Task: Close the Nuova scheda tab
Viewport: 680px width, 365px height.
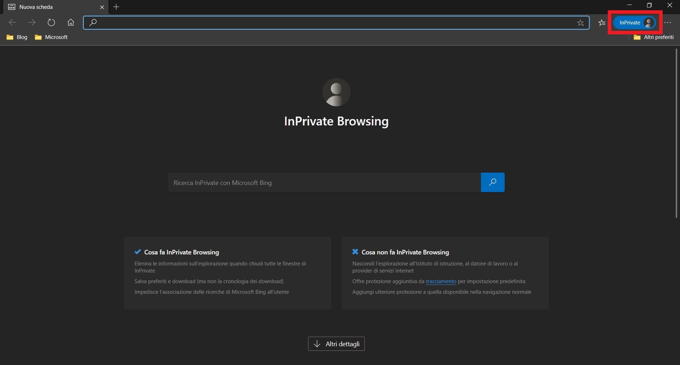Action: tap(102, 7)
